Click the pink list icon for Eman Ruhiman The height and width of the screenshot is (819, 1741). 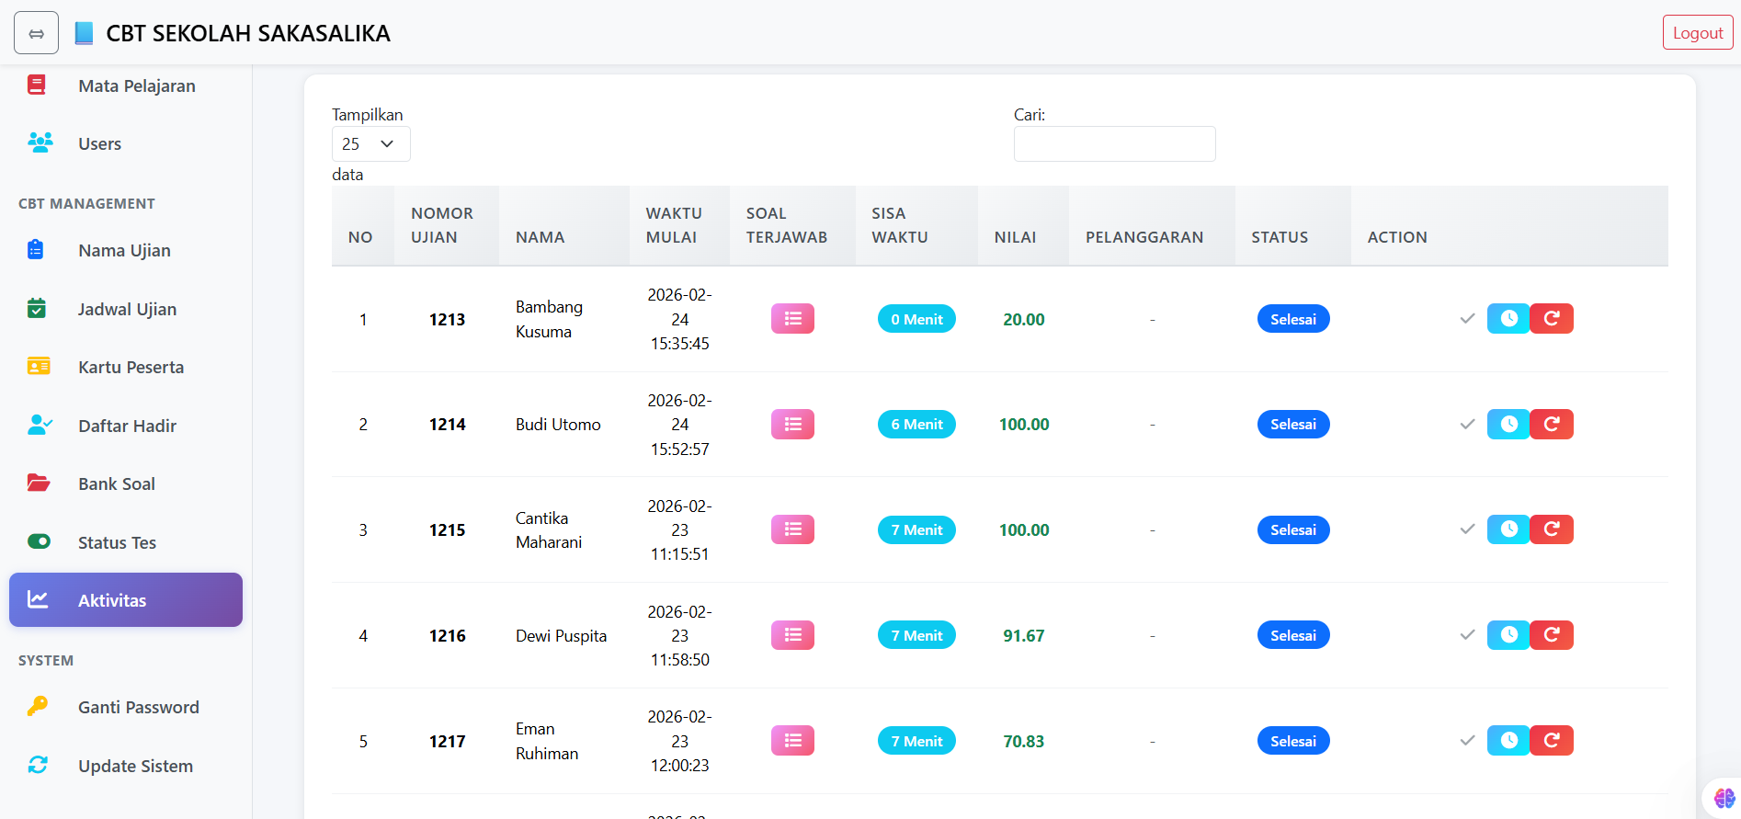[792, 741]
